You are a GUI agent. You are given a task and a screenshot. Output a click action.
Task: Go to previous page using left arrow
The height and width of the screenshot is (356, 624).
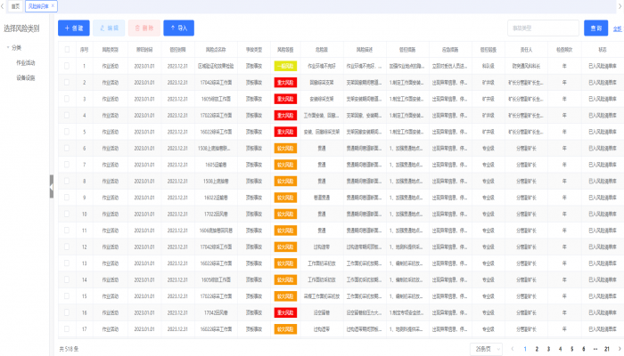(x=513, y=348)
